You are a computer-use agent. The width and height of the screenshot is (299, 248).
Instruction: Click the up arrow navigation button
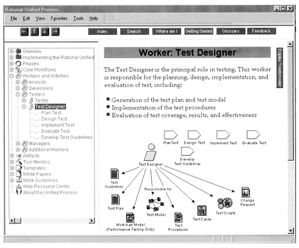(35, 32)
